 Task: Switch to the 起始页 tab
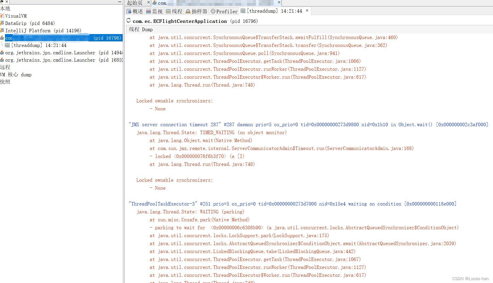135,3
